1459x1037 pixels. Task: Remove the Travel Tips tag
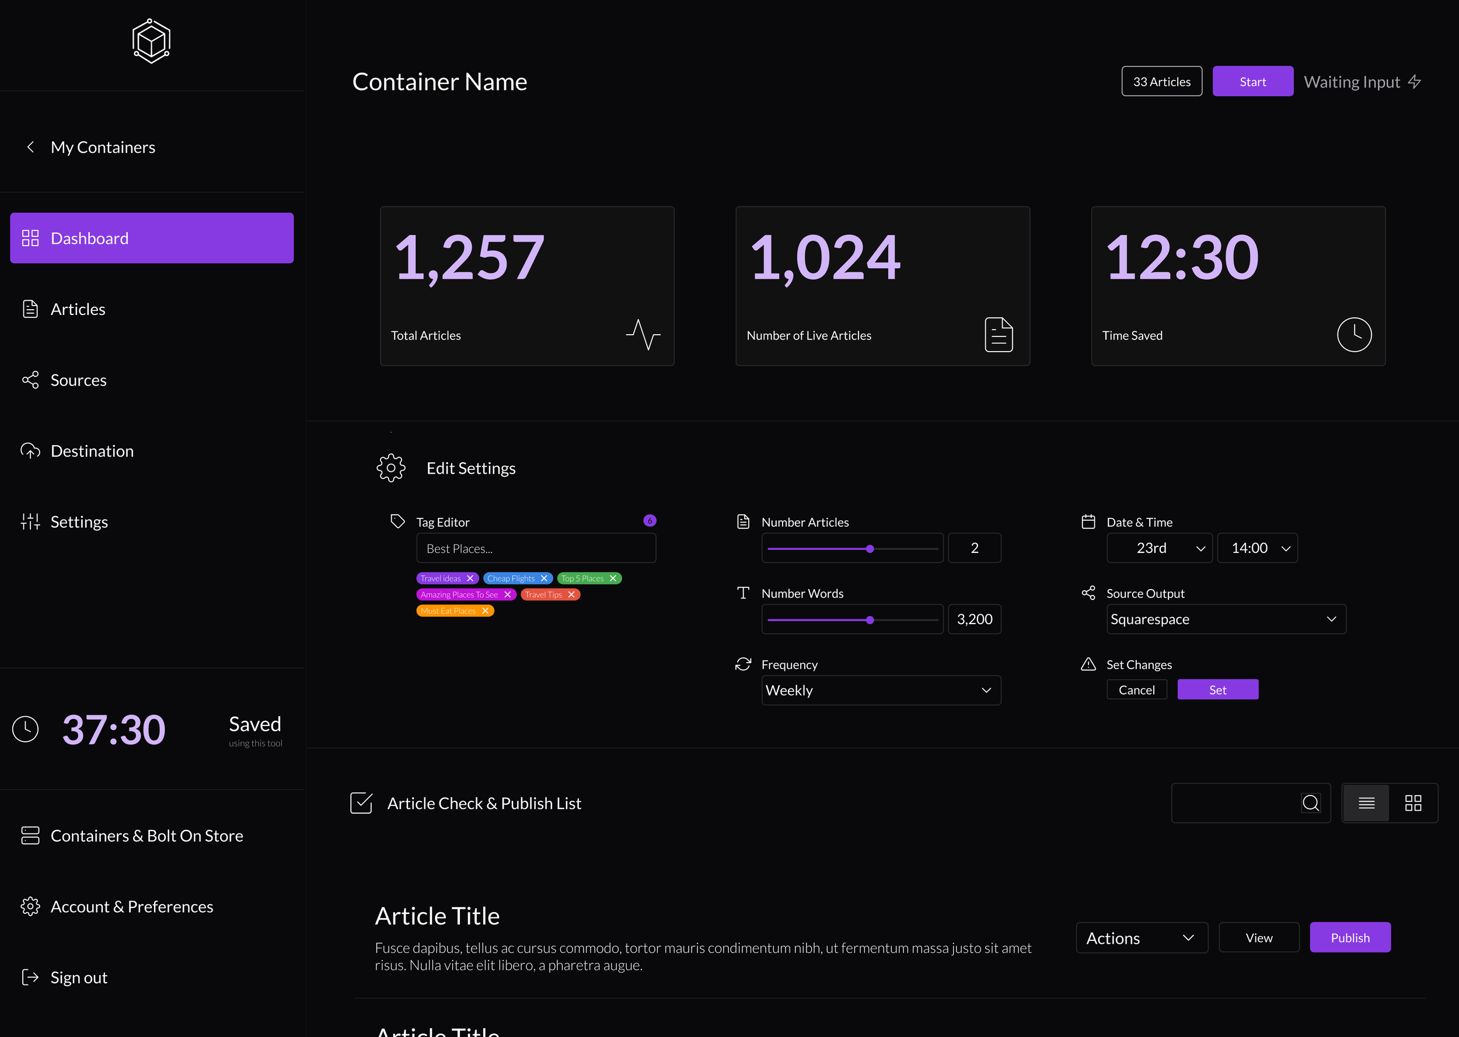[572, 594]
